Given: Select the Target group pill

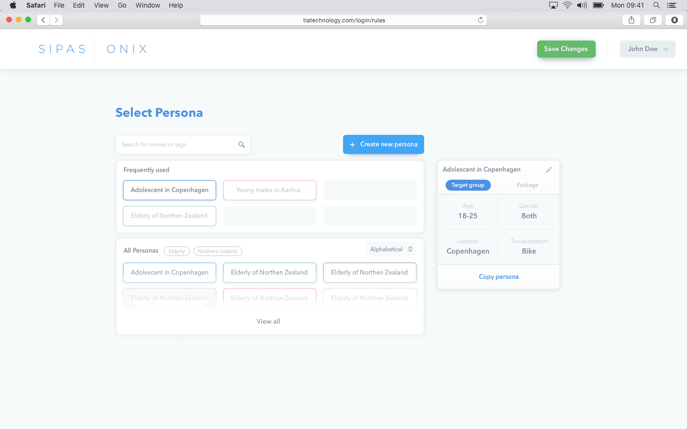Looking at the screenshot, I should [x=468, y=185].
